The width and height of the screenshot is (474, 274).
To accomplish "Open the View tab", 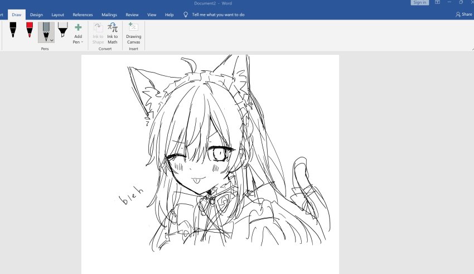I will point(152,15).
